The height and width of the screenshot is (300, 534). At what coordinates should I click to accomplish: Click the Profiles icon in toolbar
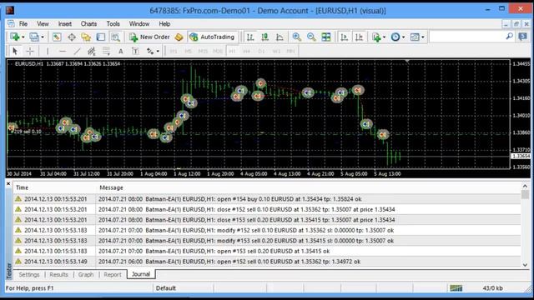coord(34,37)
